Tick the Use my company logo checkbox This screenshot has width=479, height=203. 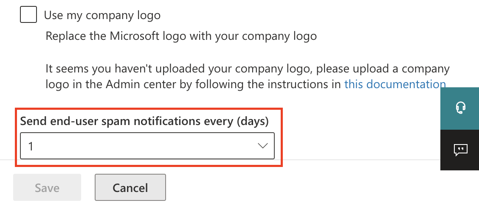pyautogui.click(x=28, y=16)
